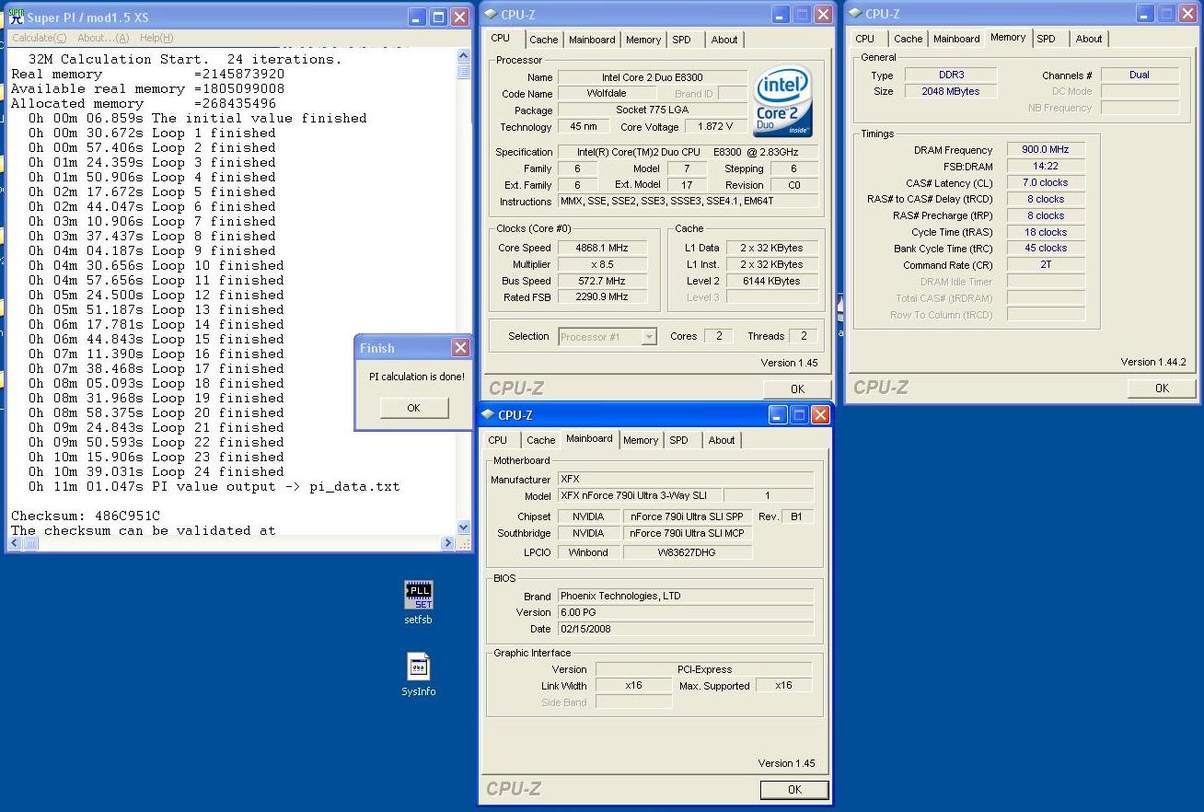Switch to Cache tab in CPU window
This screenshot has height=812, width=1204.
tap(543, 40)
